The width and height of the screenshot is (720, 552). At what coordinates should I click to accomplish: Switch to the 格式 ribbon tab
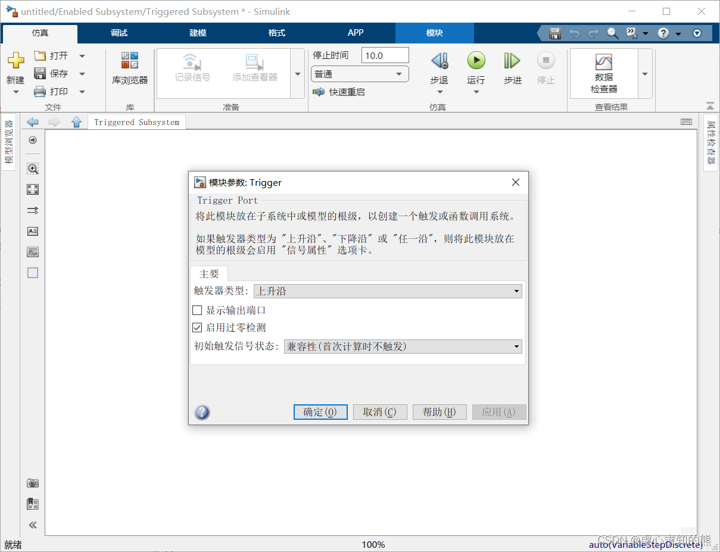tap(277, 33)
